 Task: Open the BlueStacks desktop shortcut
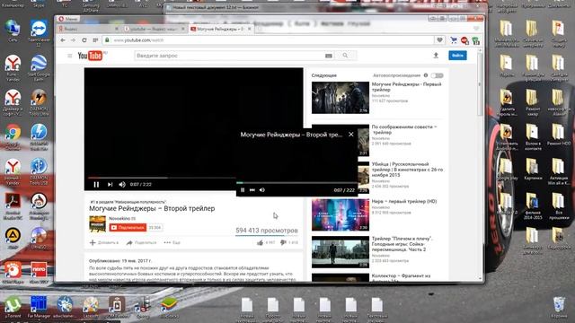(169, 306)
